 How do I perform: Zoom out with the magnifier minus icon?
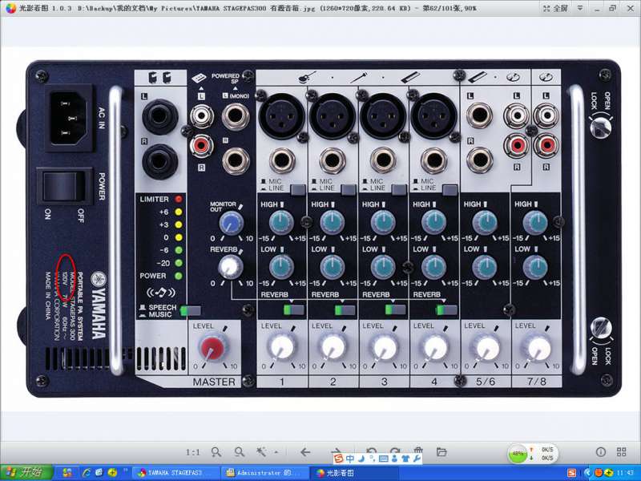tap(239, 452)
